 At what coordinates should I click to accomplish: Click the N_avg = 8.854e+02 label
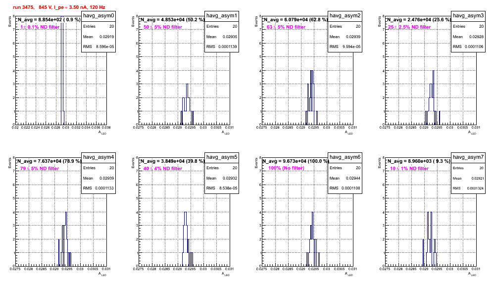(49, 20)
